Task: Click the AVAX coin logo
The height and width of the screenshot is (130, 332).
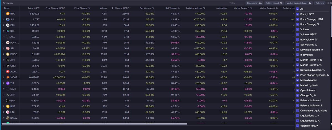Action: coord(8,71)
